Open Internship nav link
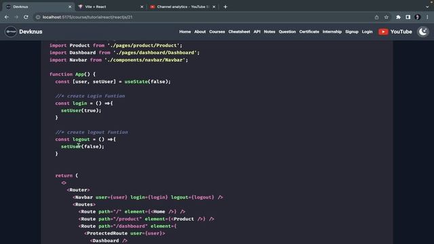This screenshot has height=244, width=434. pyautogui.click(x=332, y=32)
